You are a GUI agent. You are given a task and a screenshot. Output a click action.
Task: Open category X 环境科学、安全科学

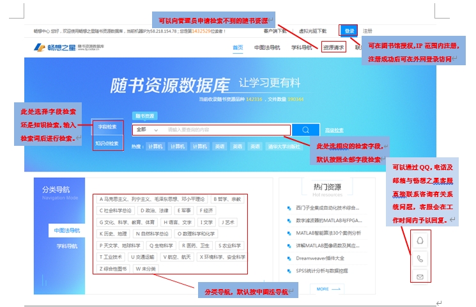(222, 257)
